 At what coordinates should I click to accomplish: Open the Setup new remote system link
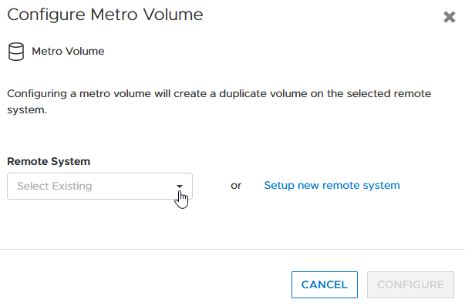(x=332, y=185)
